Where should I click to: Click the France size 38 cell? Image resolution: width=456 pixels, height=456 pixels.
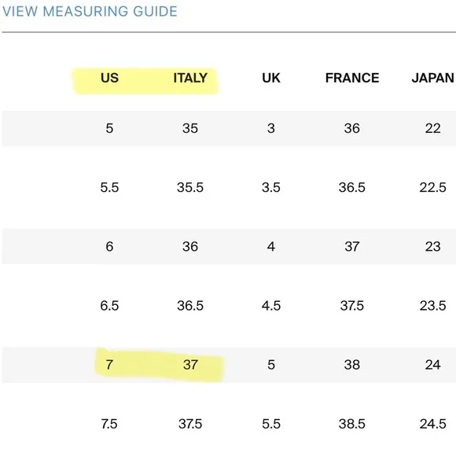click(x=352, y=365)
